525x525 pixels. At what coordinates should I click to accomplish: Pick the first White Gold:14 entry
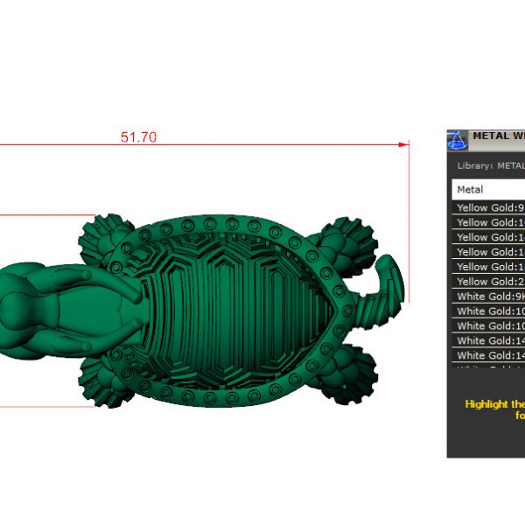(x=489, y=341)
